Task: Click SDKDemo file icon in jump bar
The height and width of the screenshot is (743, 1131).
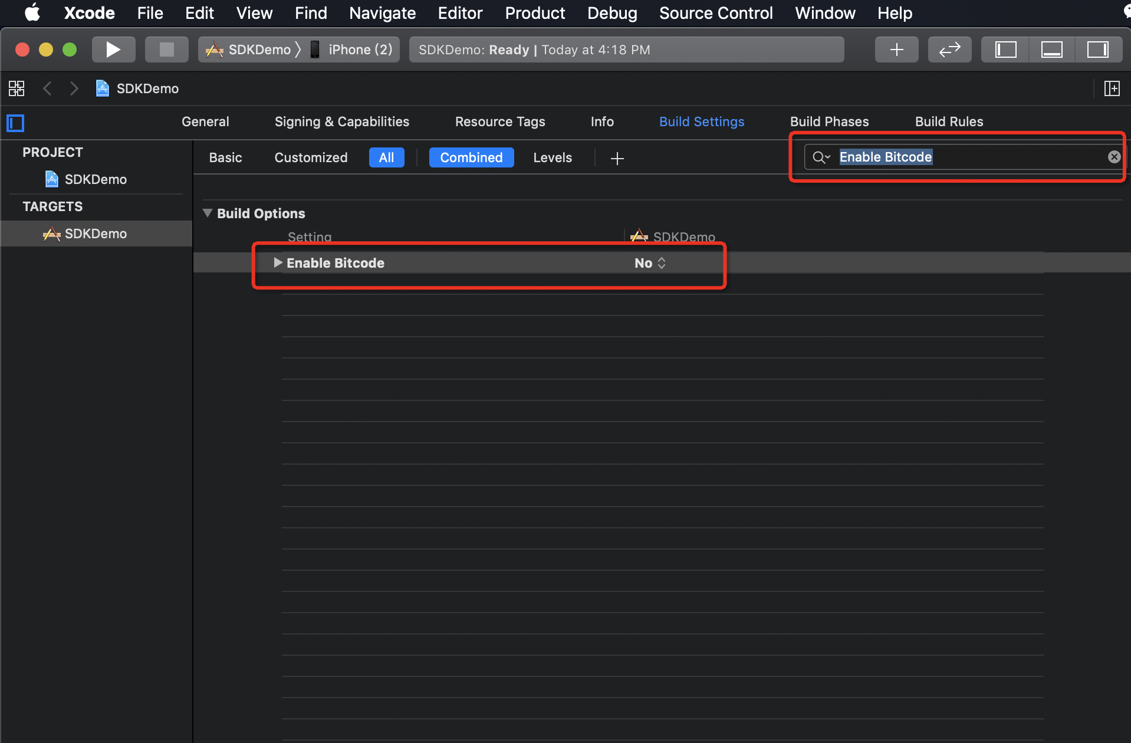Action: point(103,88)
